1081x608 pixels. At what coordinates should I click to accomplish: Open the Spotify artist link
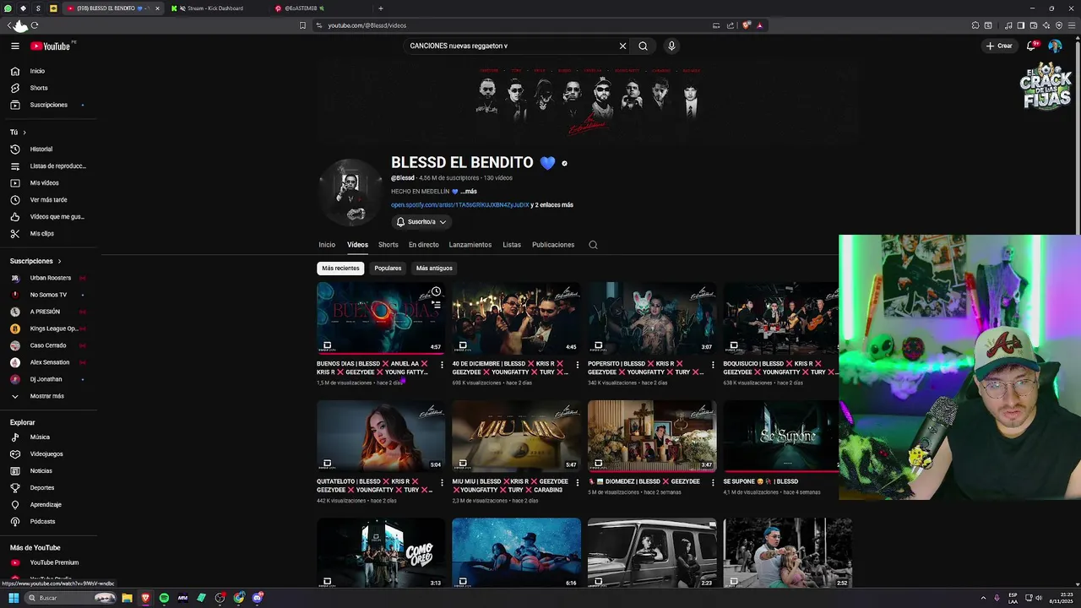[460, 205]
